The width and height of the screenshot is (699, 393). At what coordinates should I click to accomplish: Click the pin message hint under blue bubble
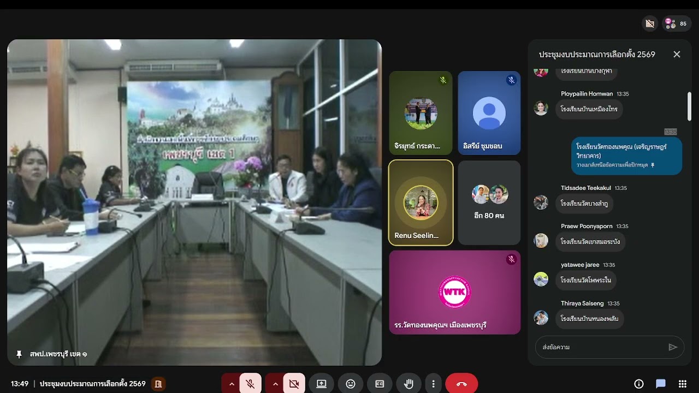tap(615, 165)
